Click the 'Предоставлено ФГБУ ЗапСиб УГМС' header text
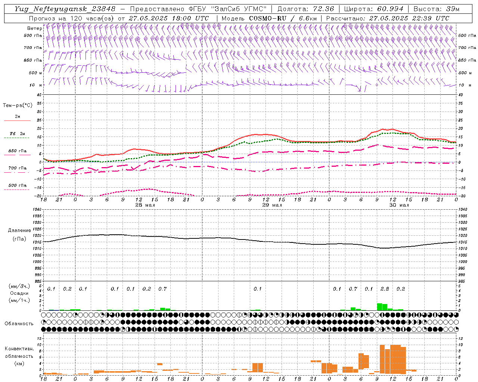Screen dimensions: 478x382 tap(198, 9)
